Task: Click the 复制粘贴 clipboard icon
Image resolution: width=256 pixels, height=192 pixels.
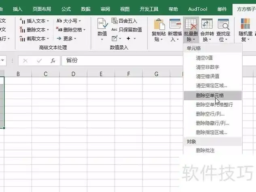Action: [x=159, y=25]
